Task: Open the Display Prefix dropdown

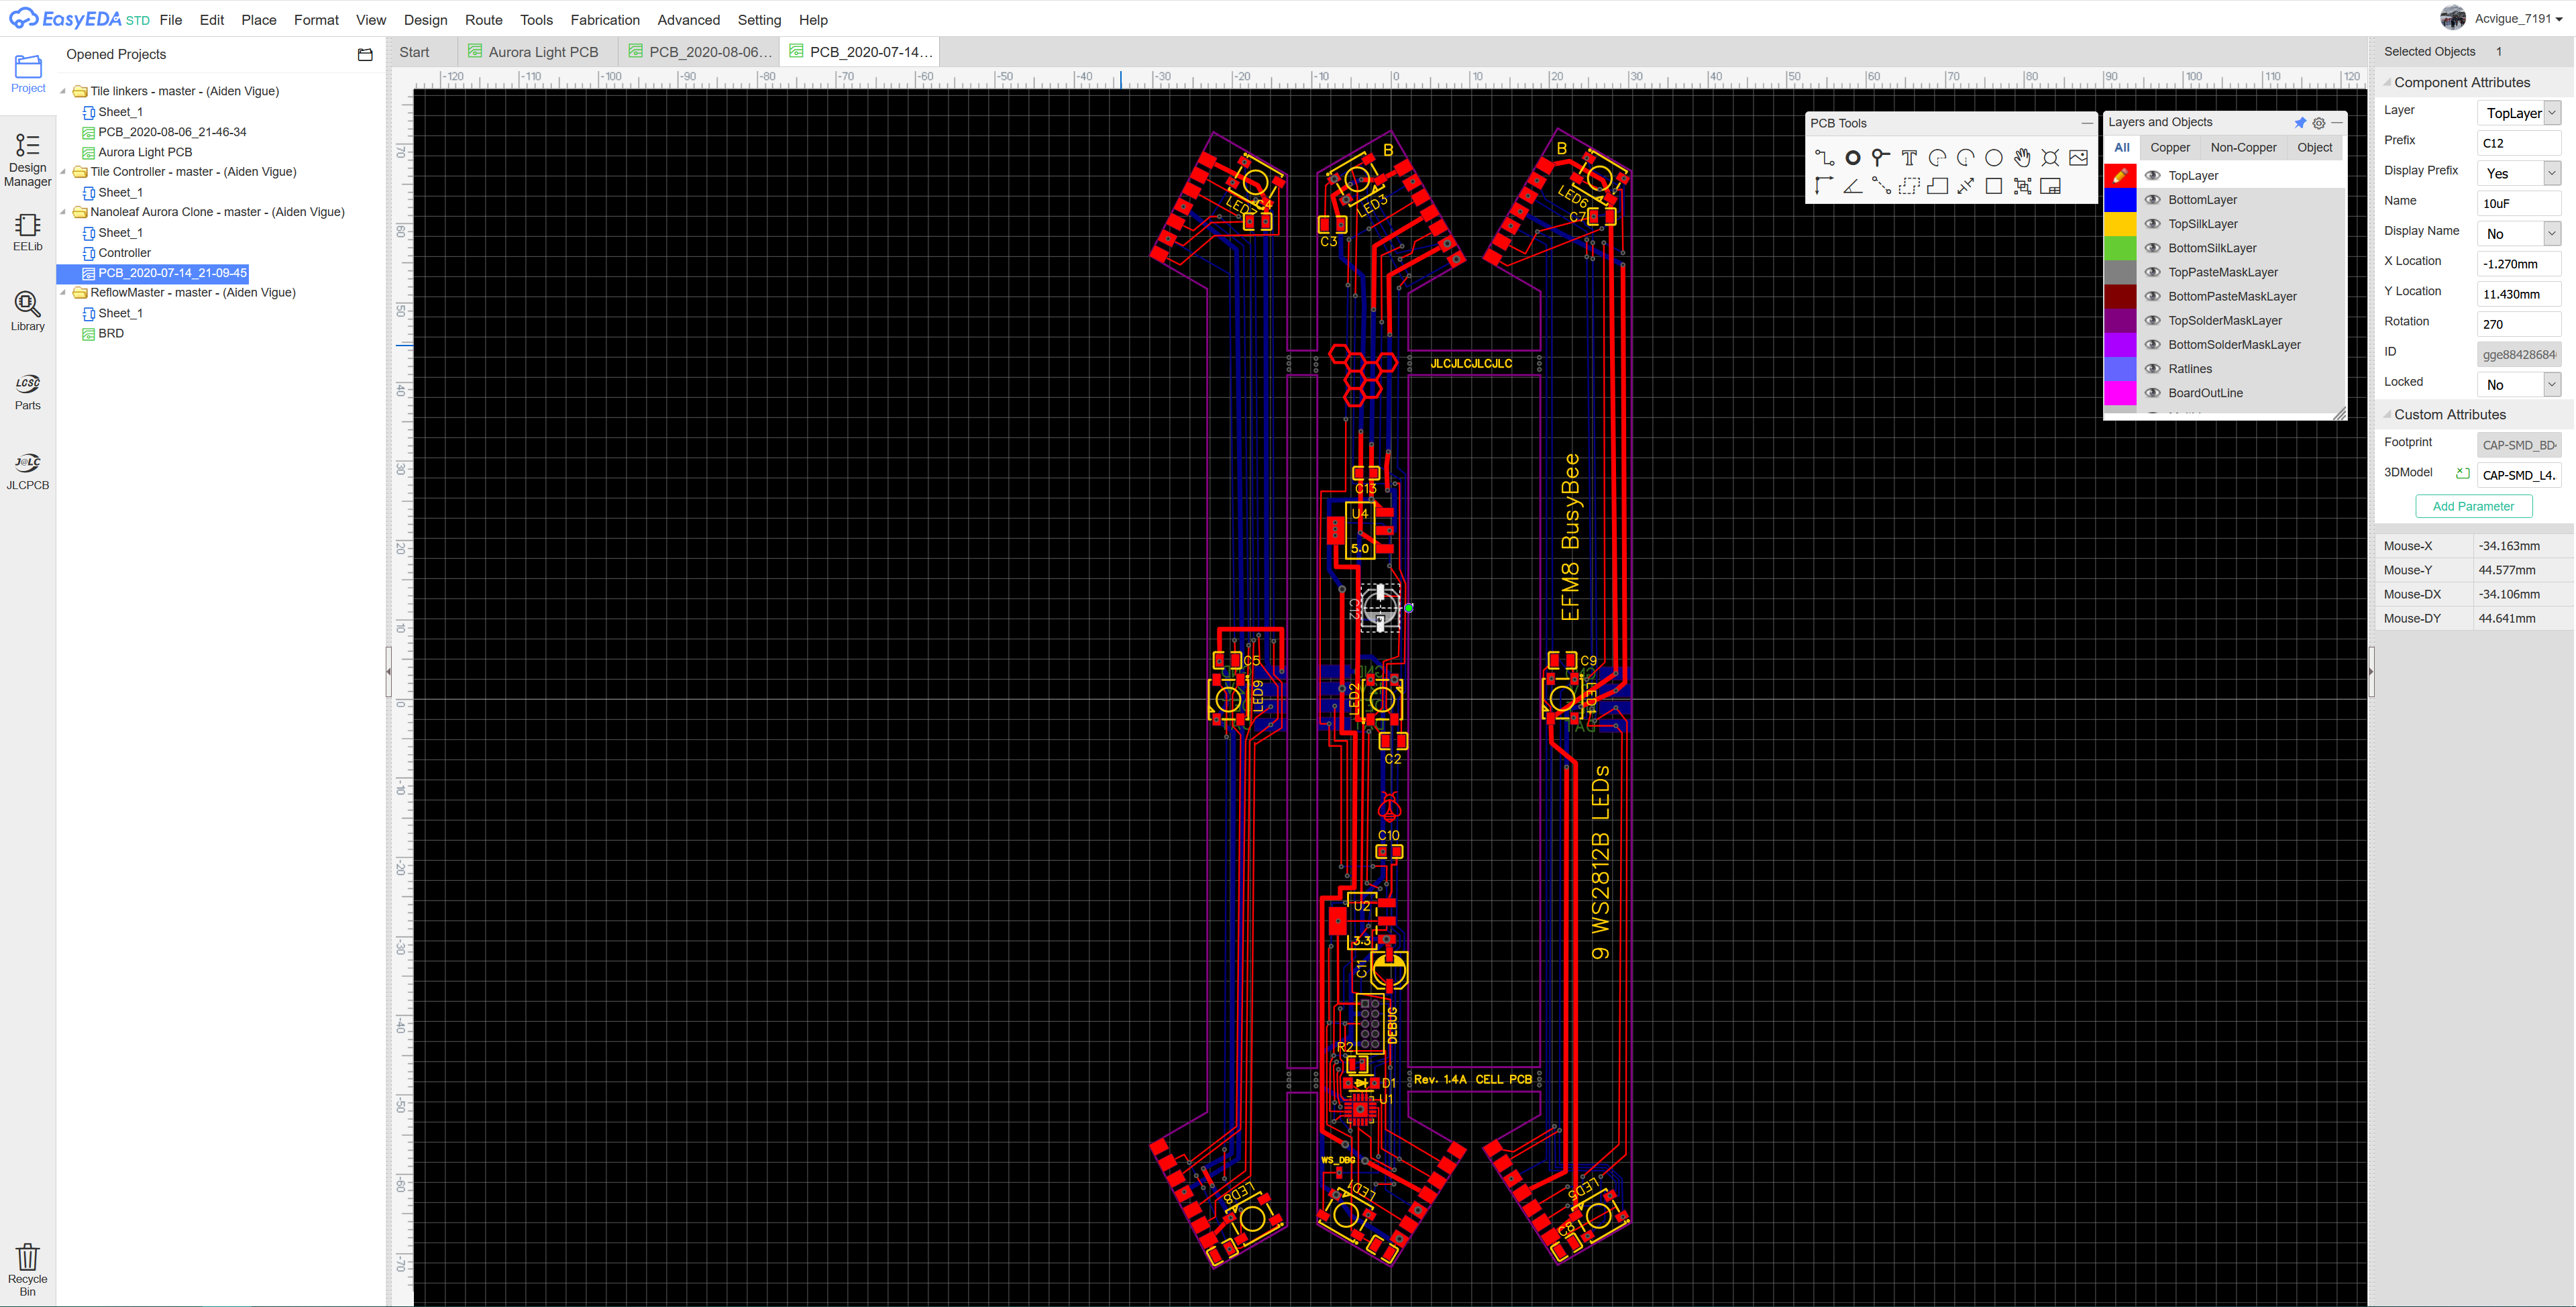Action: 2550,173
